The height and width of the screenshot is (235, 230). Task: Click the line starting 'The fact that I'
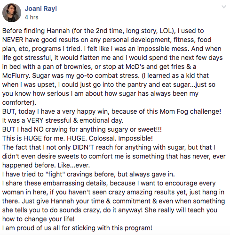(x=109, y=147)
